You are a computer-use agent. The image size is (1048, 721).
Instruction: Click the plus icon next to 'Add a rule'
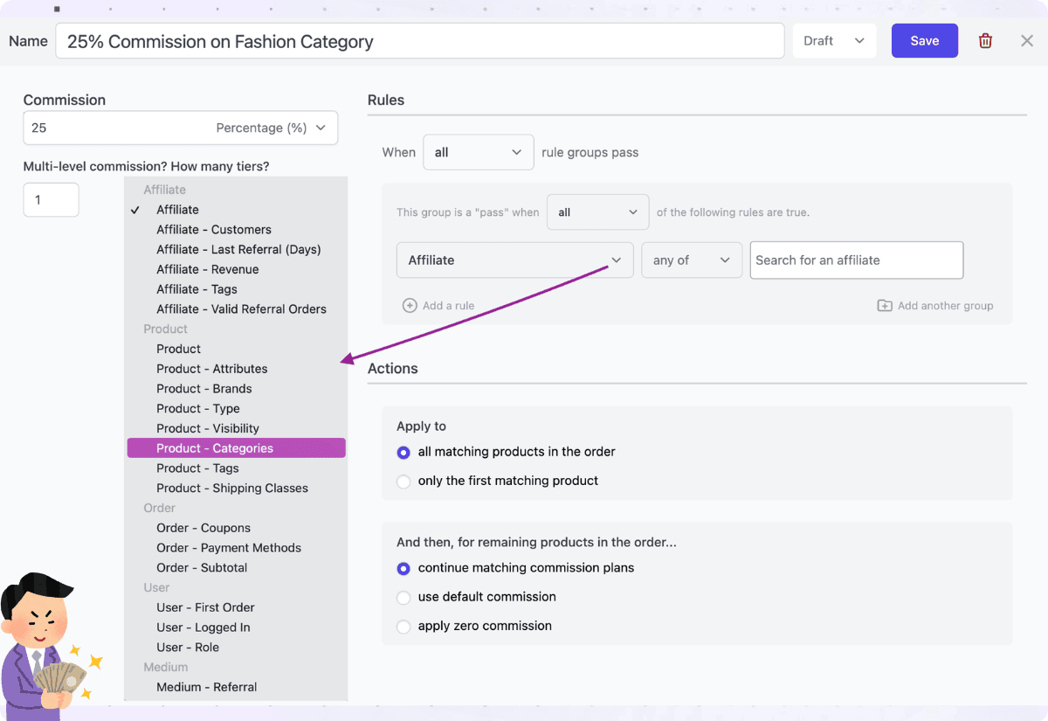(x=410, y=305)
